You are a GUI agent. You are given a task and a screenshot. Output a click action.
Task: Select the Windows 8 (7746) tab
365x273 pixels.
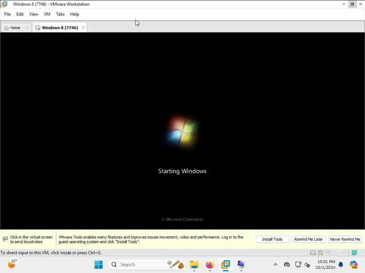point(60,28)
